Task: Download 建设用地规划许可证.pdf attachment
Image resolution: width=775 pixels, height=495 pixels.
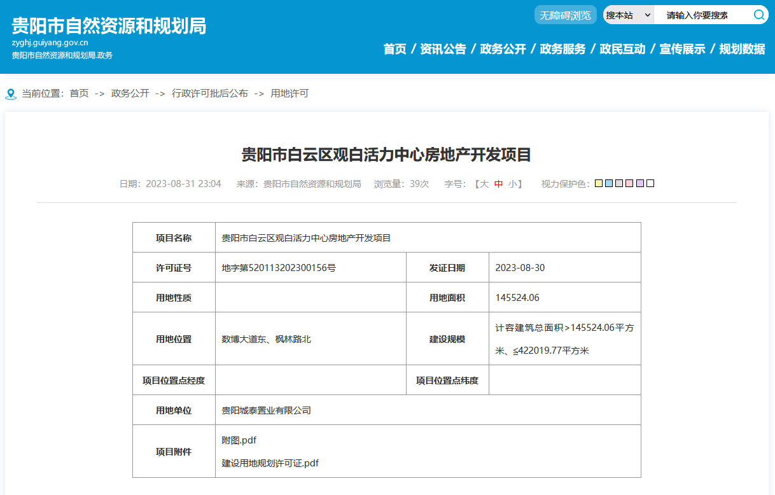Action: (270, 463)
